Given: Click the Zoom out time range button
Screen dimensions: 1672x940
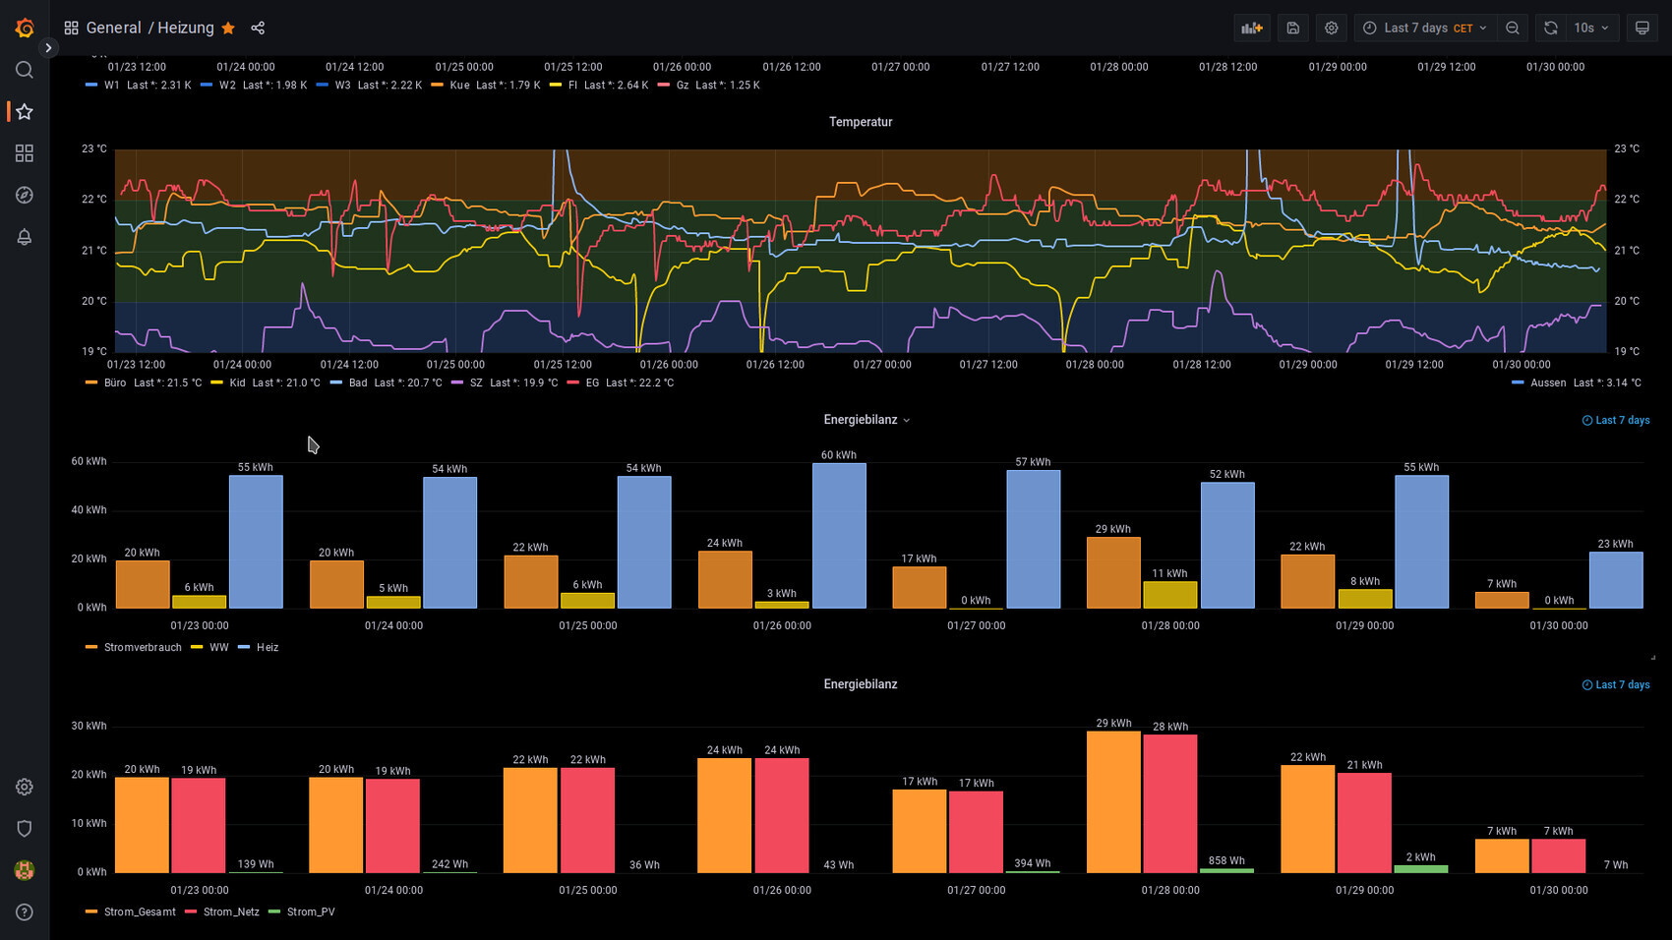Looking at the screenshot, I should (x=1513, y=29).
